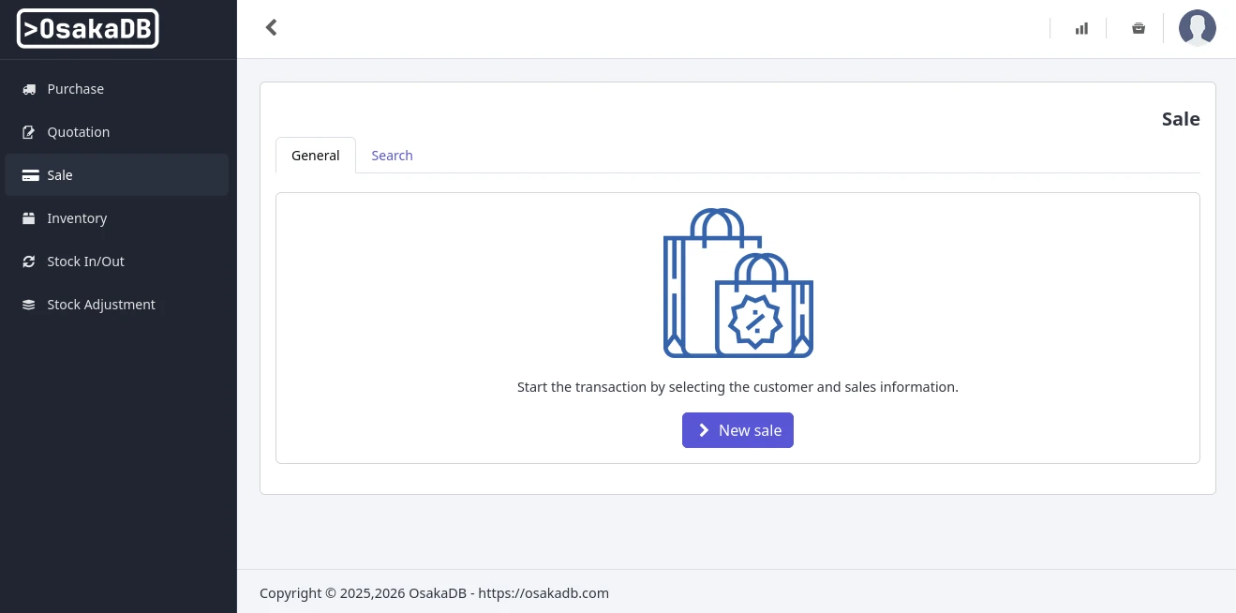Collapse the sidebar using the left chevron
The width and height of the screenshot is (1236, 613).
(271, 27)
